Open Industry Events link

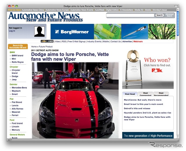(x=94, y=42)
